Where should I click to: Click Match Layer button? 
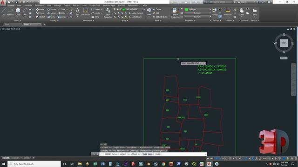coord(135,17)
